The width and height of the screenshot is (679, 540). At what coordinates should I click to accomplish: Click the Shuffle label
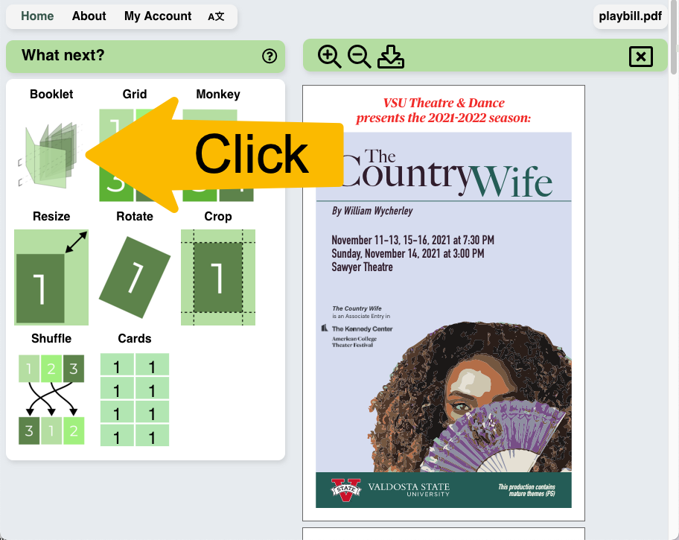click(51, 338)
